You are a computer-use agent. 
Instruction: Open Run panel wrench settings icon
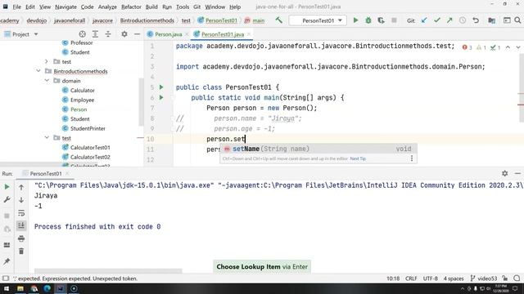tap(7, 199)
